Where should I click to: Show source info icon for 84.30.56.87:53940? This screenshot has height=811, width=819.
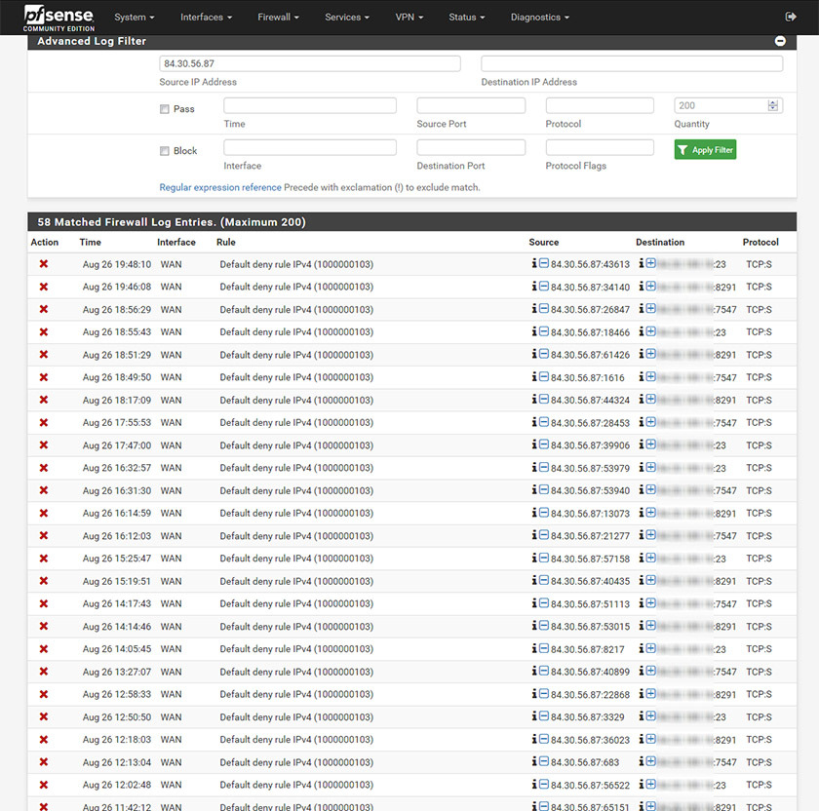[534, 489]
